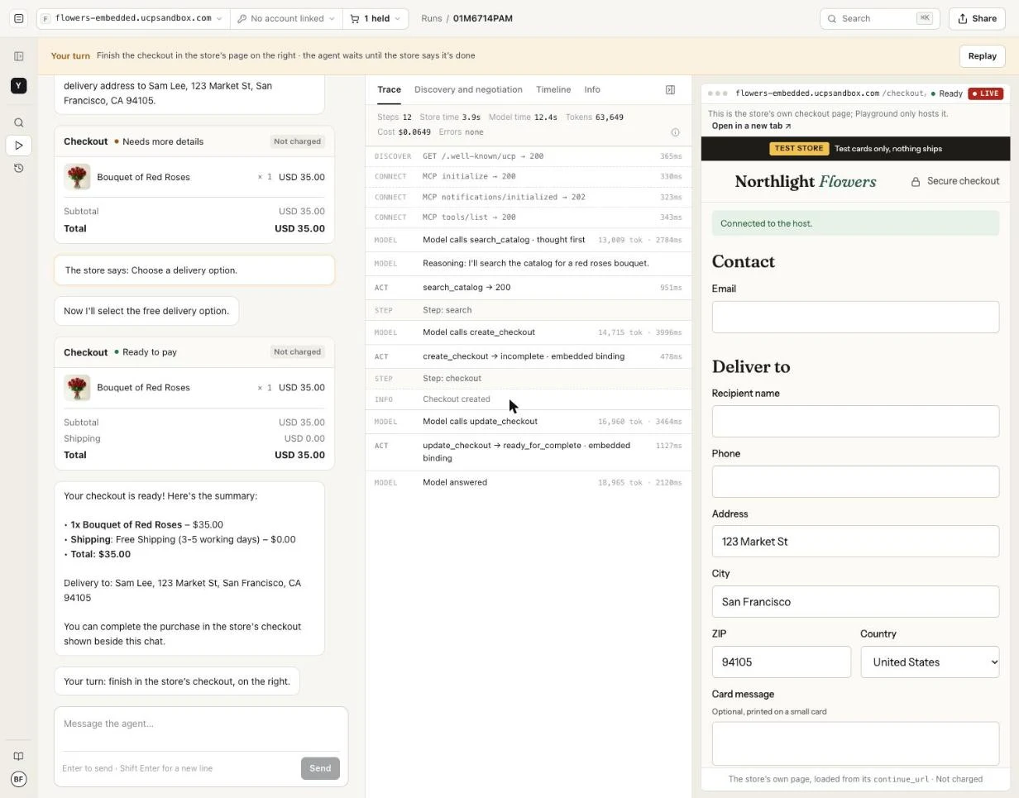Open the Reasoning trace row
This screenshot has height=798, width=1019.
click(x=528, y=263)
